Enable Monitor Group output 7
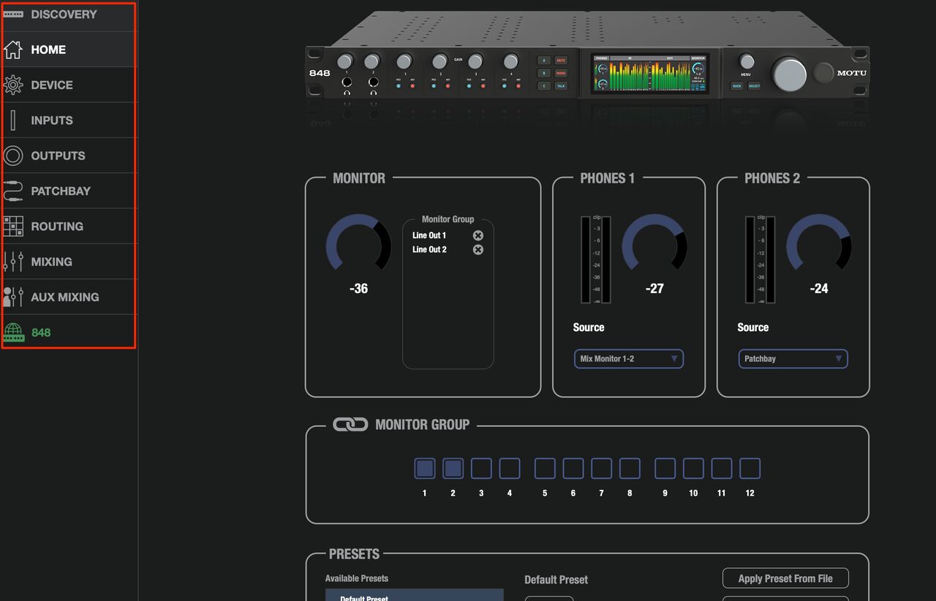Viewport: 936px width, 601px height. (601, 469)
